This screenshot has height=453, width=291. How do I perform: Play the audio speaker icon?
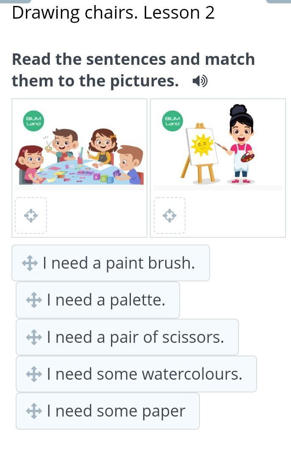[x=200, y=81]
